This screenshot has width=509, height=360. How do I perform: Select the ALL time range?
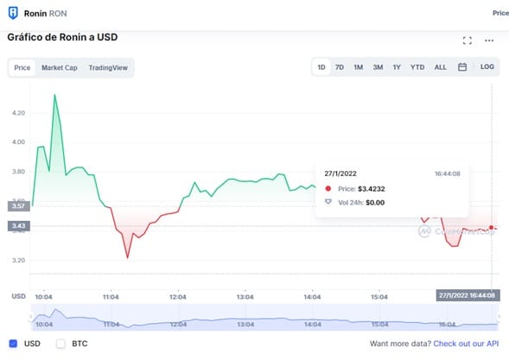click(x=440, y=67)
